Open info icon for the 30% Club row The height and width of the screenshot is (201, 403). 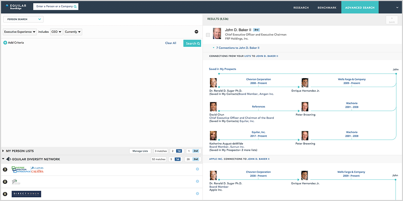(197, 182)
